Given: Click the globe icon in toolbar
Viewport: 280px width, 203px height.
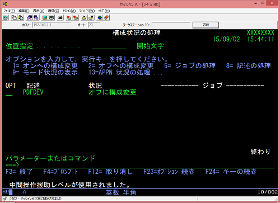Looking at the screenshot, I should click(100, 18).
